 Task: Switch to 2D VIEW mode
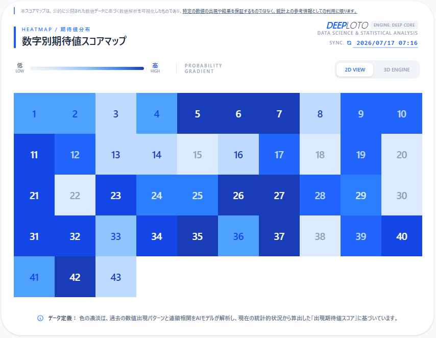[x=355, y=69]
